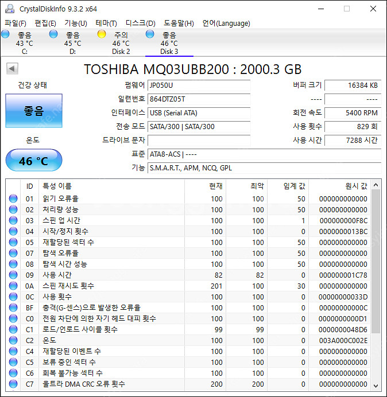387x397 pixels.
Task: Click the transfer mode field SATA/300
Action: coord(199,127)
